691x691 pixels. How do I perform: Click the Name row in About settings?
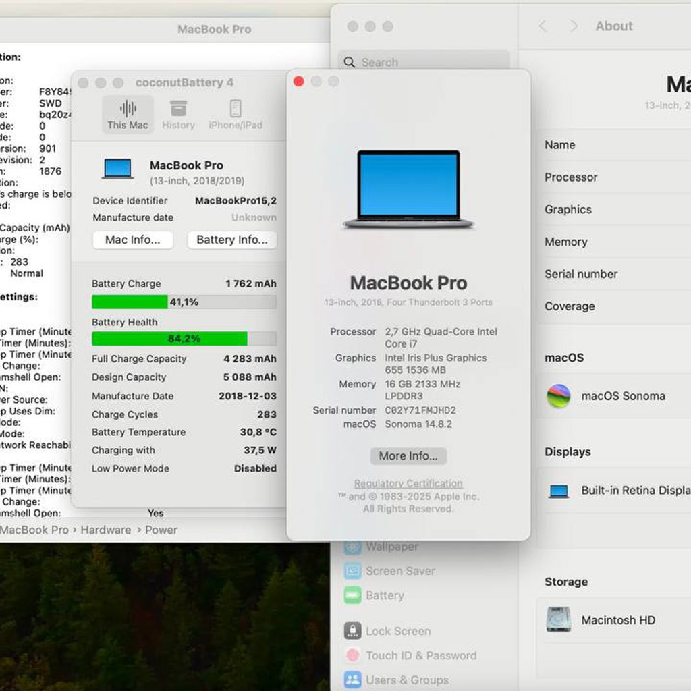point(614,145)
